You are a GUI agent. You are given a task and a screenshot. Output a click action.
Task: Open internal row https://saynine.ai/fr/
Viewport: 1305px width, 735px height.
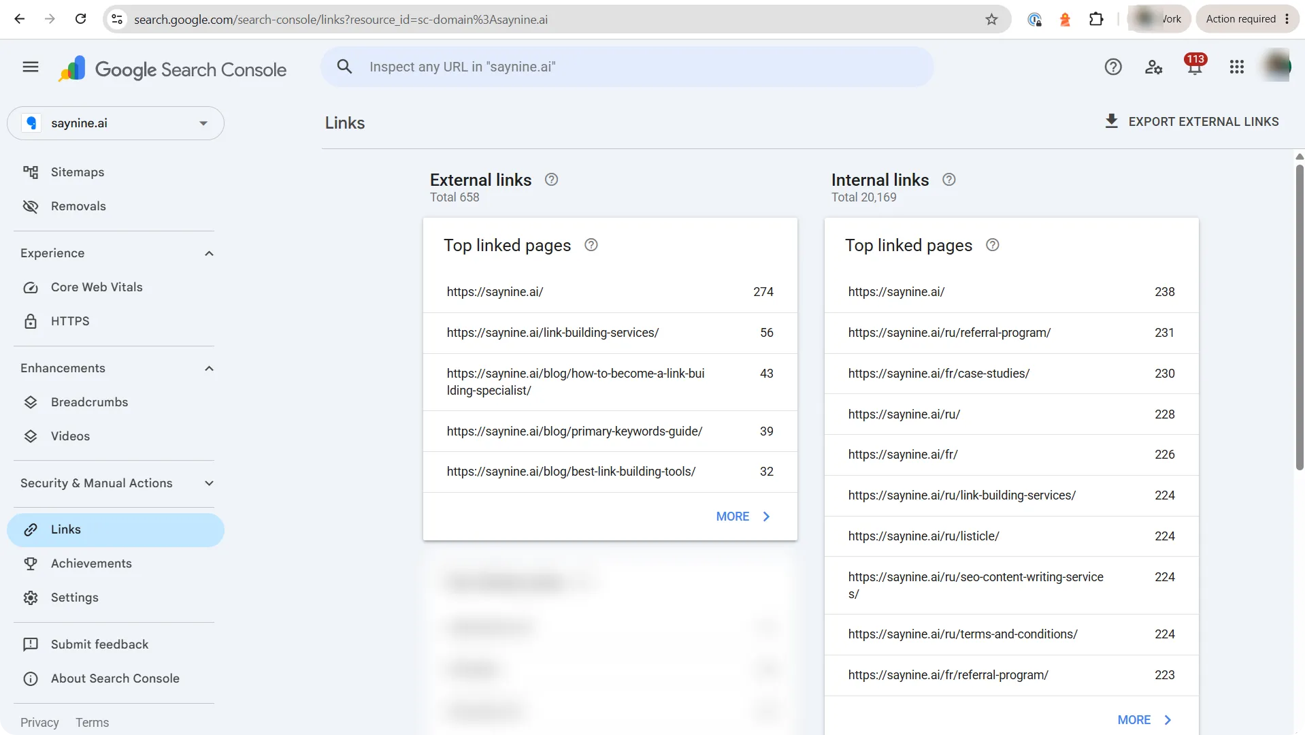tap(1012, 455)
